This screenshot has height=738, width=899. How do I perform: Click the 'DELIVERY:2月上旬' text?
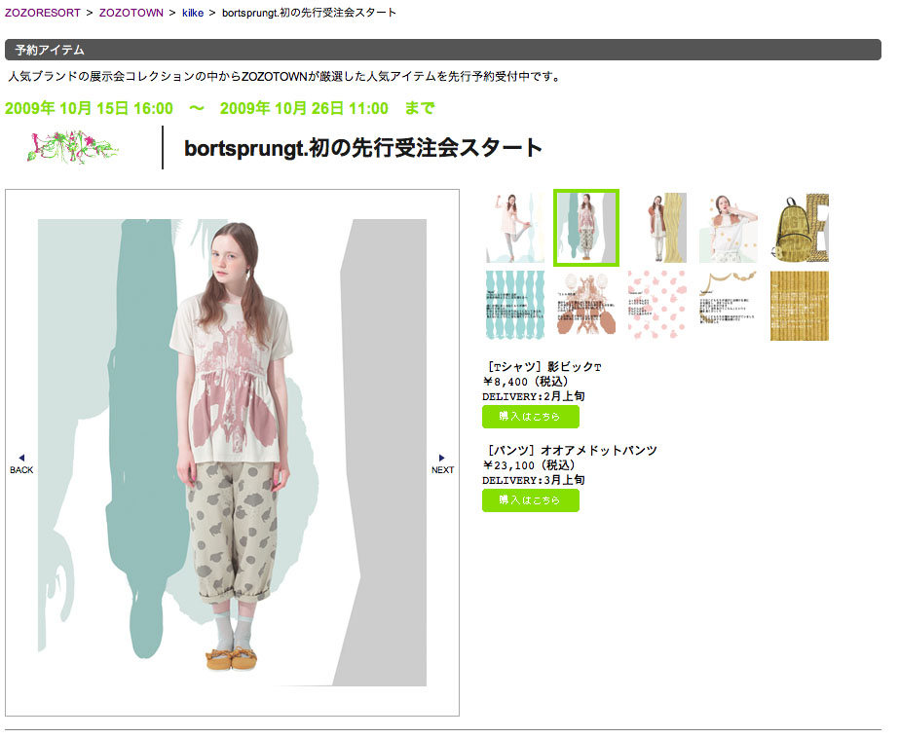(x=534, y=396)
